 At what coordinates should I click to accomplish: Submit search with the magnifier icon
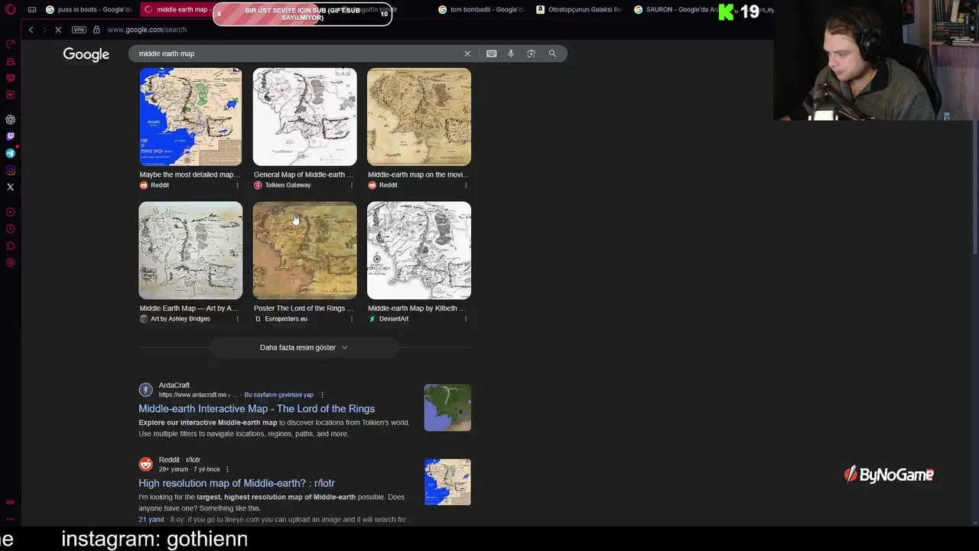[552, 54]
